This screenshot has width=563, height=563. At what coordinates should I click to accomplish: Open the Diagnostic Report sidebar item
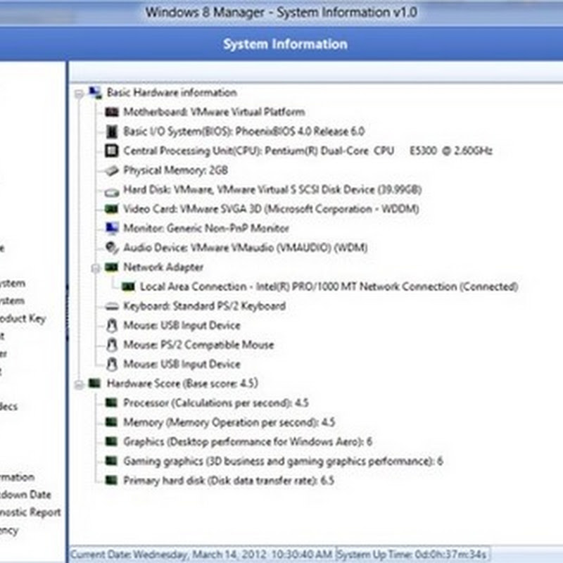[30, 512]
